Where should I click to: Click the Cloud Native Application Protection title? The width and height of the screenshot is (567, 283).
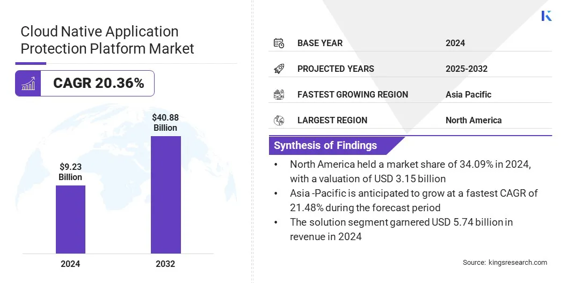[107, 40]
